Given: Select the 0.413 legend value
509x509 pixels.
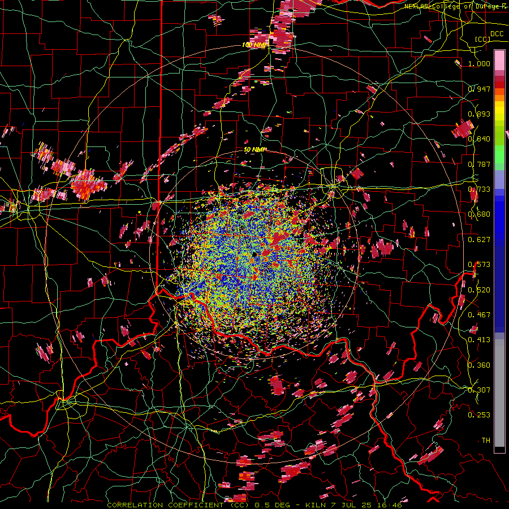Looking at the screenshot, I should click(479, 339).
